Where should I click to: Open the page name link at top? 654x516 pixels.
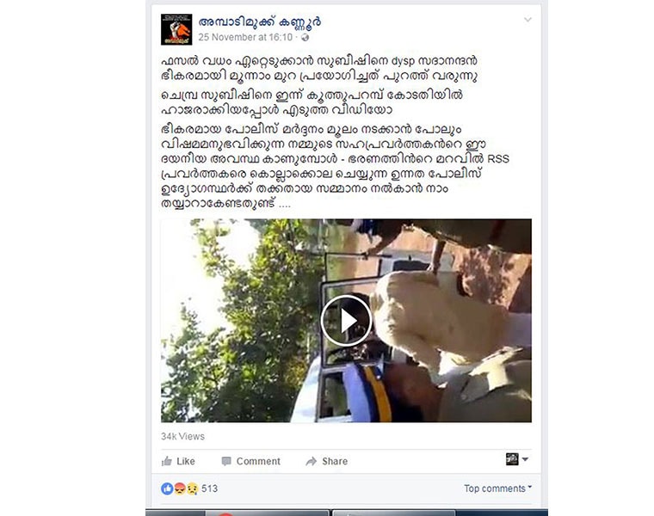pos(259,22)
